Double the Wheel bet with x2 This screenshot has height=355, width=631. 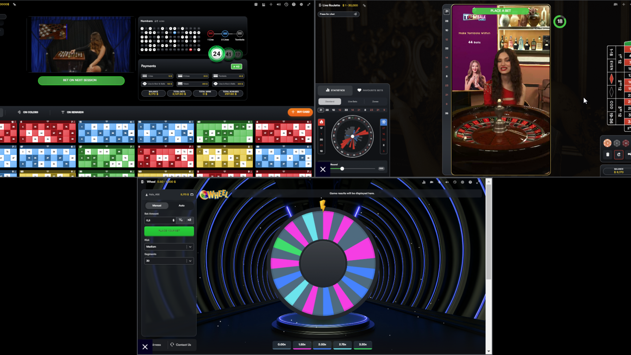(x=189, y=220)
